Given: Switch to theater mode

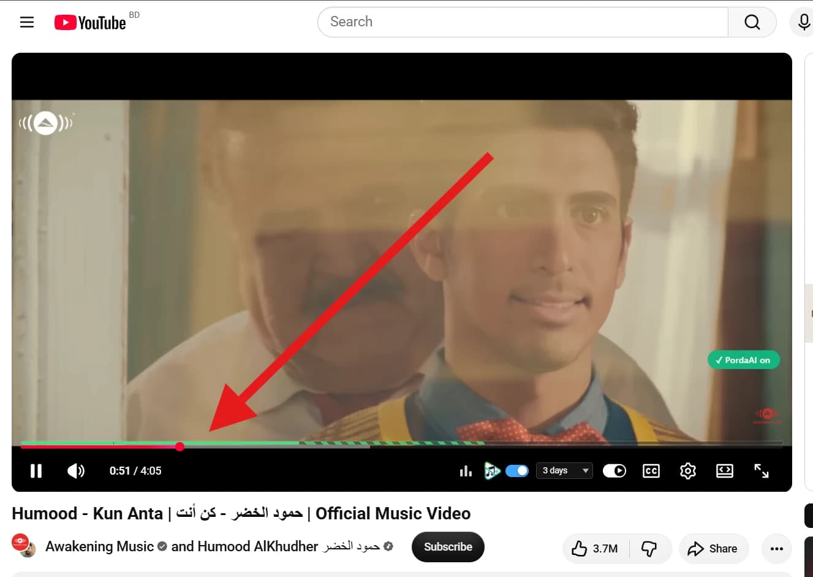Looking at the screenshot, I should pyautogui.click(x=725, y=471).
